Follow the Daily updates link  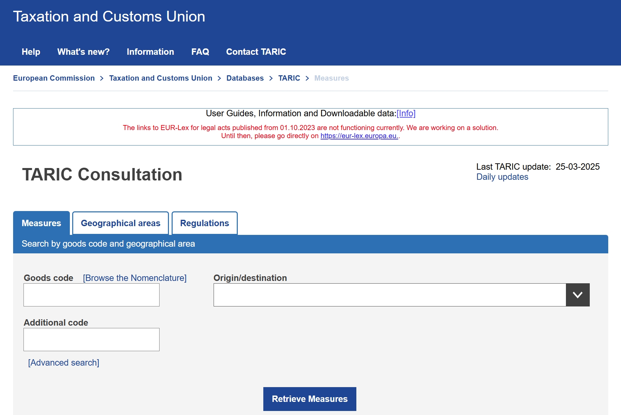click(x=502, y=177)
